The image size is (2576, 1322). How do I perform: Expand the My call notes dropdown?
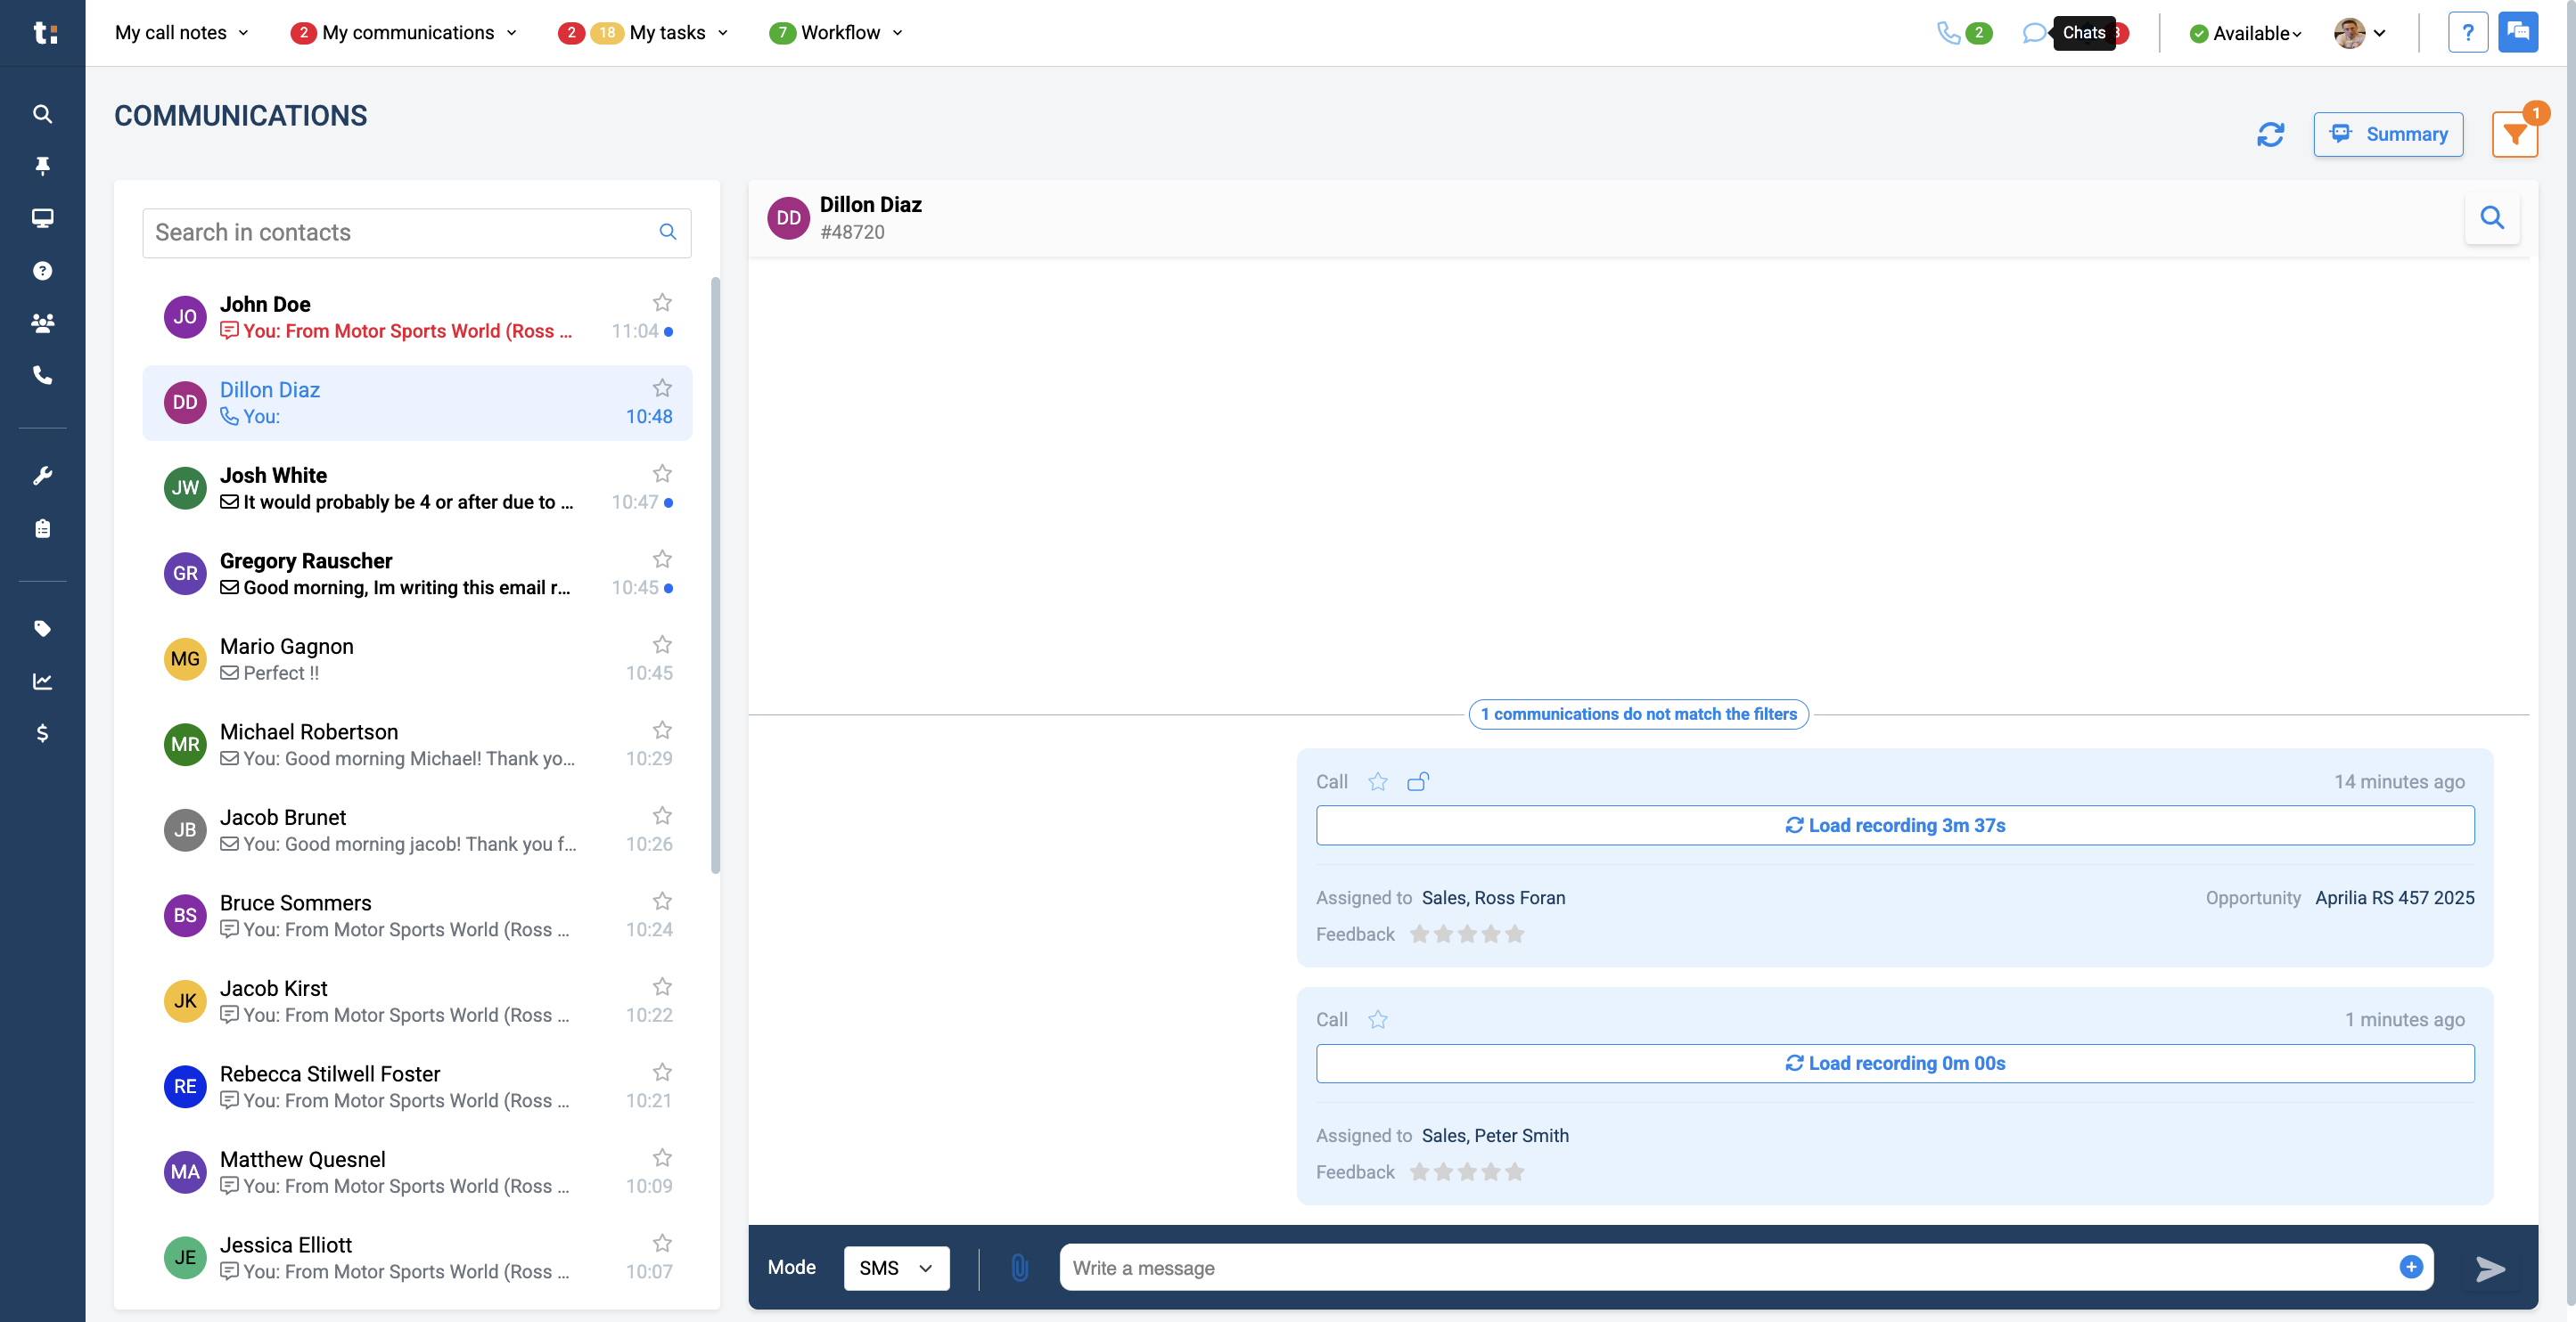click(182, 33)
